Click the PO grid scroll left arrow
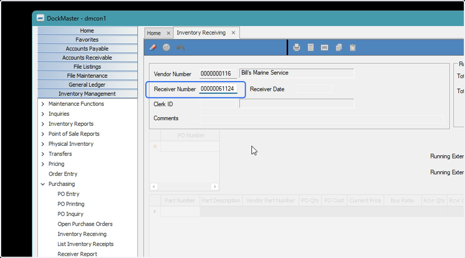 154,187
